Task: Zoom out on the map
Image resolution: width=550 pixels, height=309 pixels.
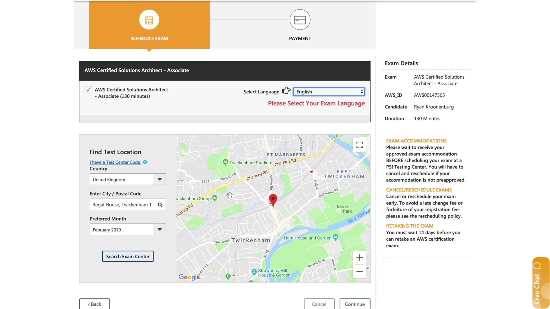Action: pos(360,272)
